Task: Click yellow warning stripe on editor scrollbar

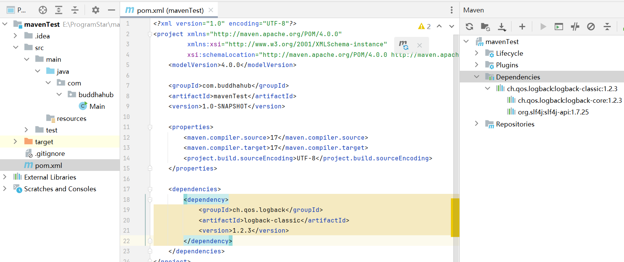Action: tap(455, 217)
